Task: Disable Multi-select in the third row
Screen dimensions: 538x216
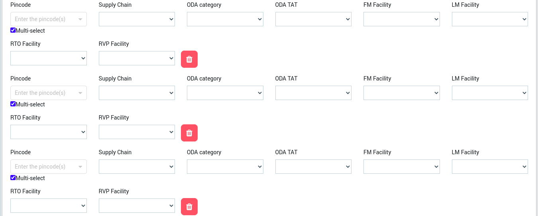Action: click(13, 178)
